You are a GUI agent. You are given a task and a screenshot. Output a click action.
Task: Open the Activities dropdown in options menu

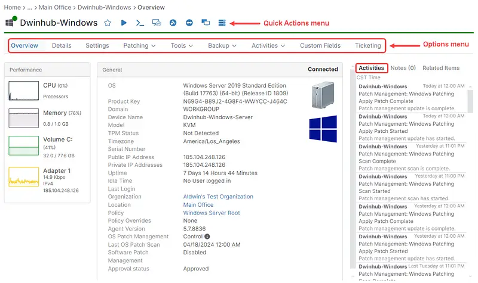268,45
